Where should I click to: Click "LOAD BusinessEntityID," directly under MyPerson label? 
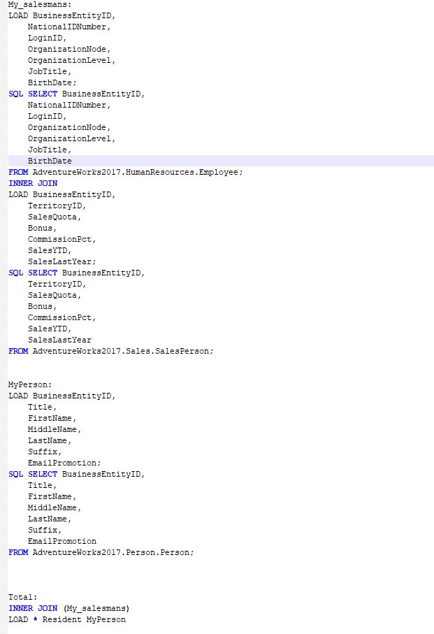point(62,396)
